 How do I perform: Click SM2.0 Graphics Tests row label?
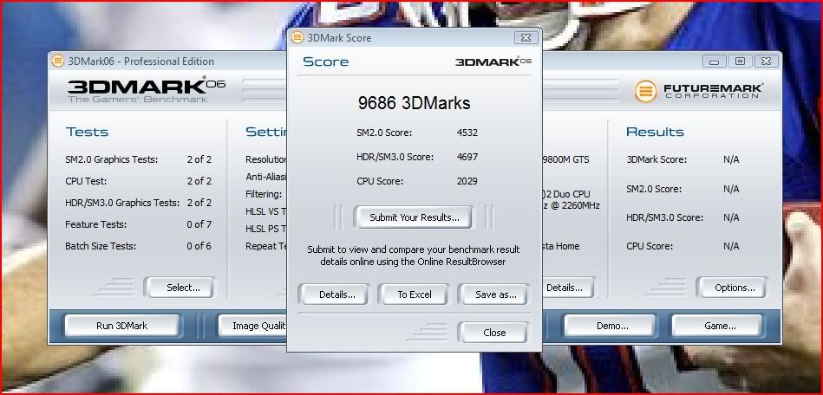point(111,159)
